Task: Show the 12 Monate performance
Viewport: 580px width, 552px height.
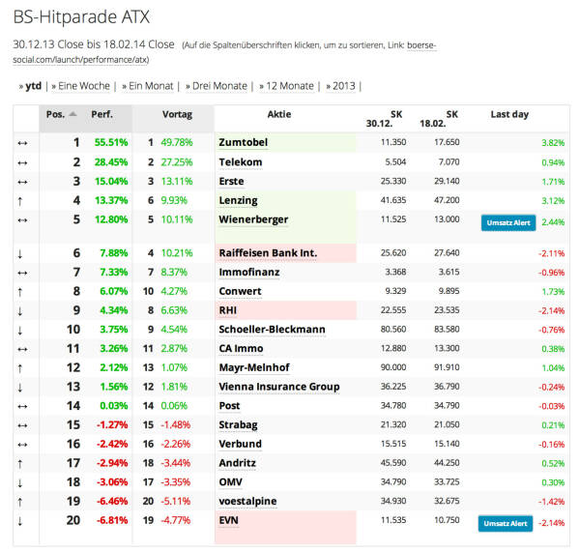Action: [x=287, y=86]
